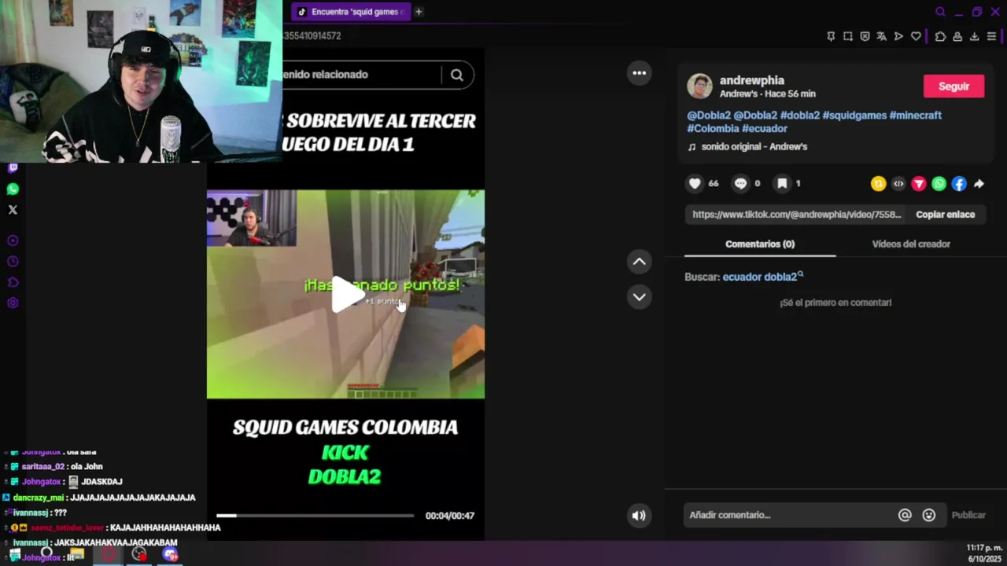Open Discord taskbar icon with badge

click(170, 555)
